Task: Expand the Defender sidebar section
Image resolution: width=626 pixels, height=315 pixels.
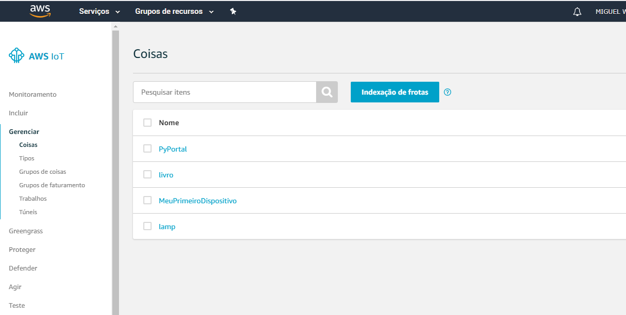Action: [23, 268]
